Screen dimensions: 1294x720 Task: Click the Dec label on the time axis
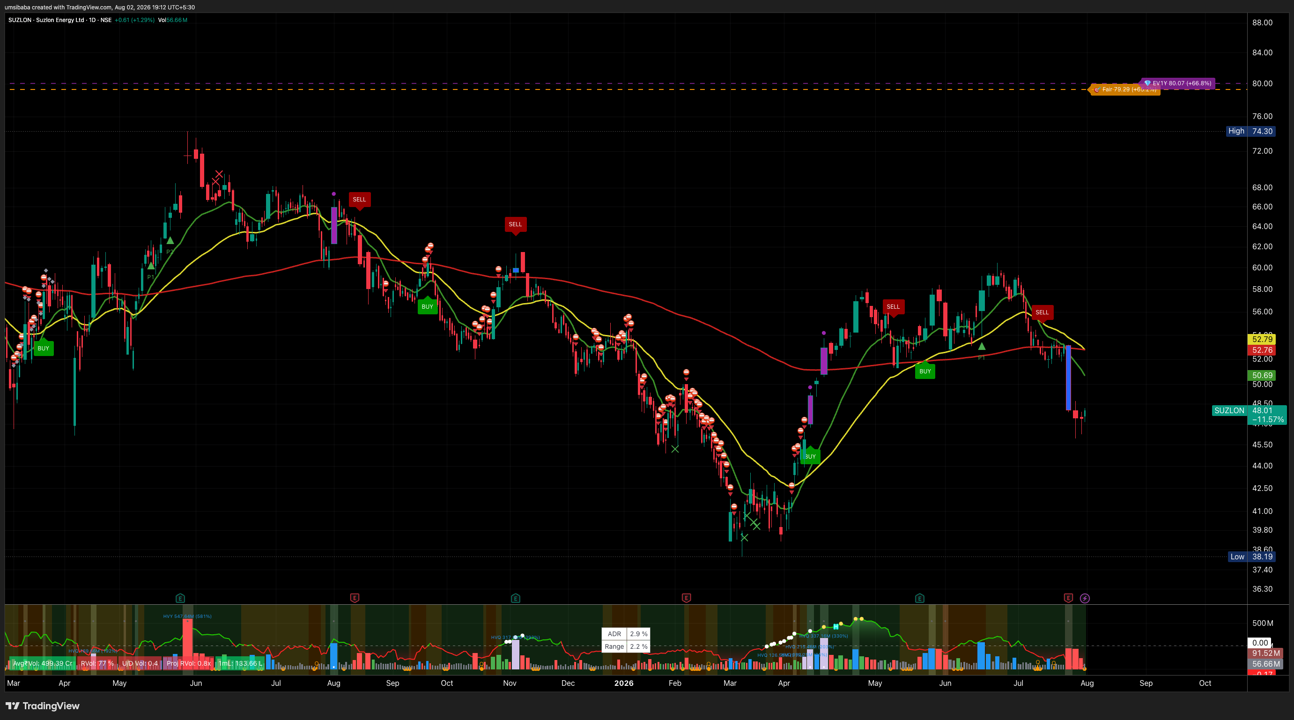[x=568, y=683]
